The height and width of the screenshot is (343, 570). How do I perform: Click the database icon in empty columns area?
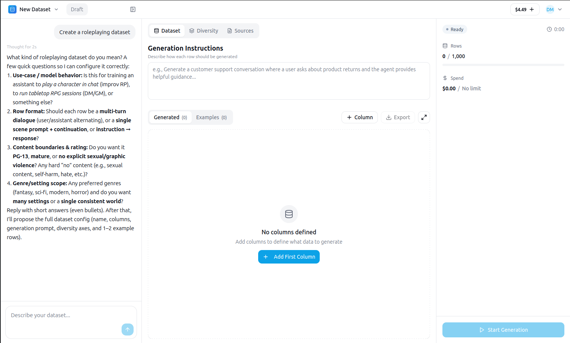point(289,214)
